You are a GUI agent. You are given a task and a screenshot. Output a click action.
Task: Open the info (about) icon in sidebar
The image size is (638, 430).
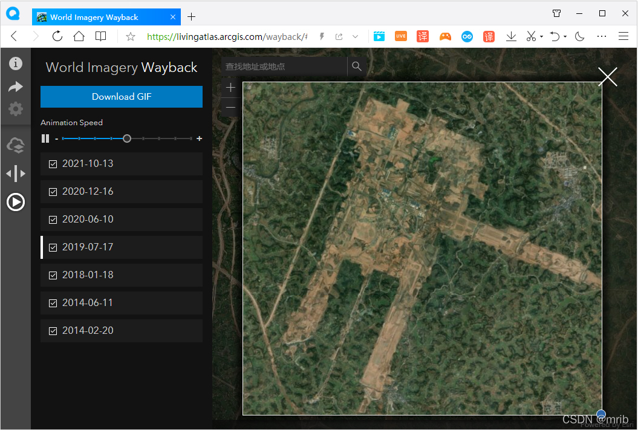[x=16, y=63]
